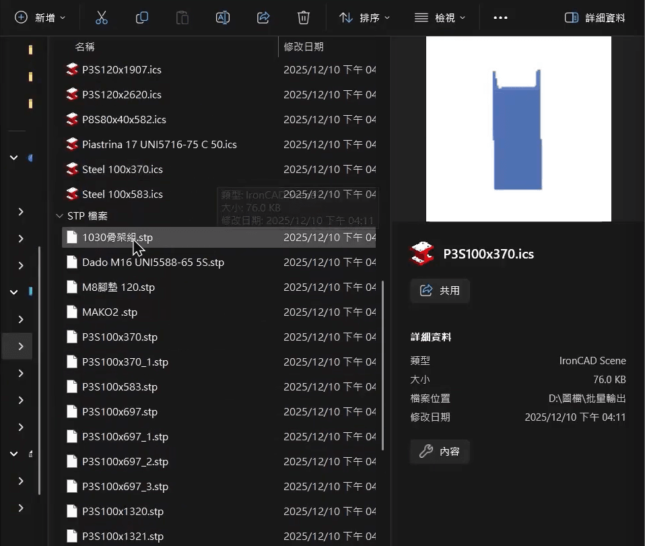Open file properties via the 內容 button
This screenshot has height=546, width=645.
[440, 451]
